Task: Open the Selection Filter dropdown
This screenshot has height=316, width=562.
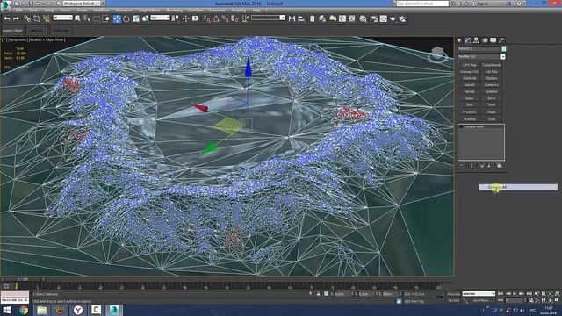Action: 62,18
